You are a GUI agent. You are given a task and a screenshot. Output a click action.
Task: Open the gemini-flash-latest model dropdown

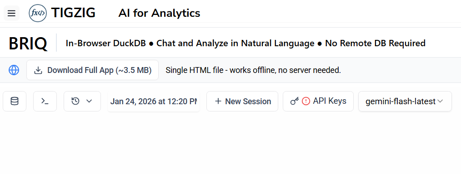(x=405, y=101)
